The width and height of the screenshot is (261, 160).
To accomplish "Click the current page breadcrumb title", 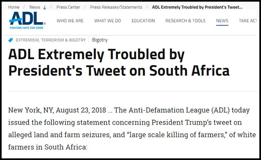I will [x=197, y=7].
